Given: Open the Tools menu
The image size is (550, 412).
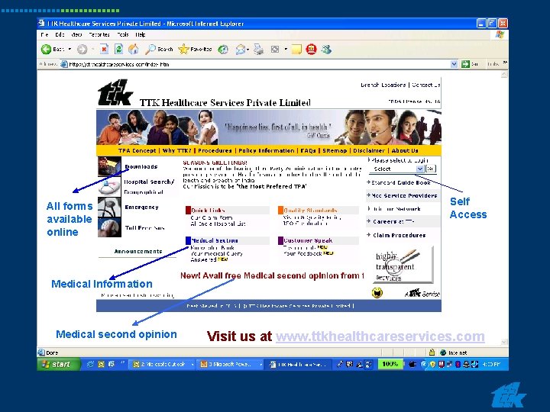Looking at the screenshot, I should [123, 34].
